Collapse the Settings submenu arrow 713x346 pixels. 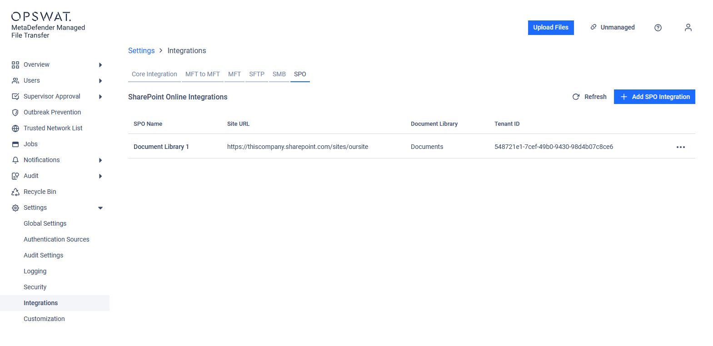click(x=100, y=208)
